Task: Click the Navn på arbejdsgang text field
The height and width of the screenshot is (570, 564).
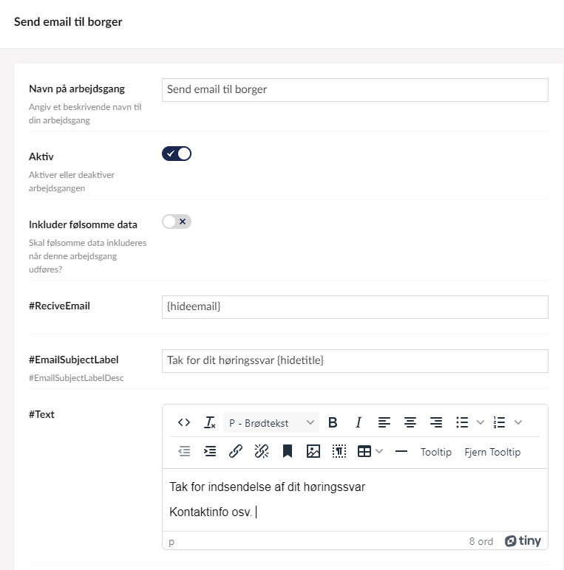Action: pos(355,89)
